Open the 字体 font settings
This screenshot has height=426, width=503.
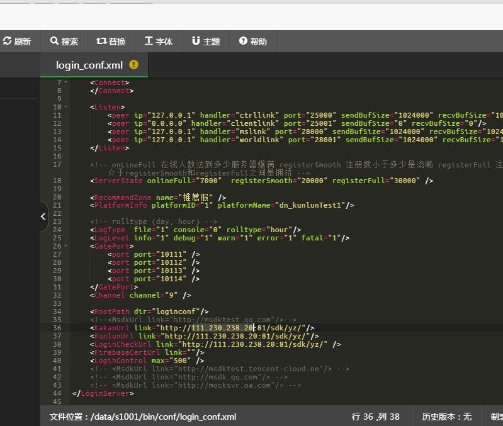point(158,42)
